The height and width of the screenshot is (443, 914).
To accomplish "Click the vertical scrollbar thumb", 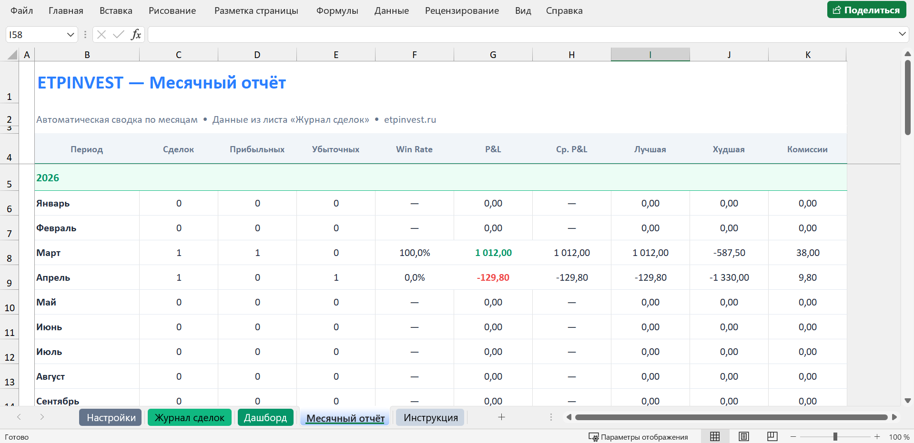I will click(908, 98).
